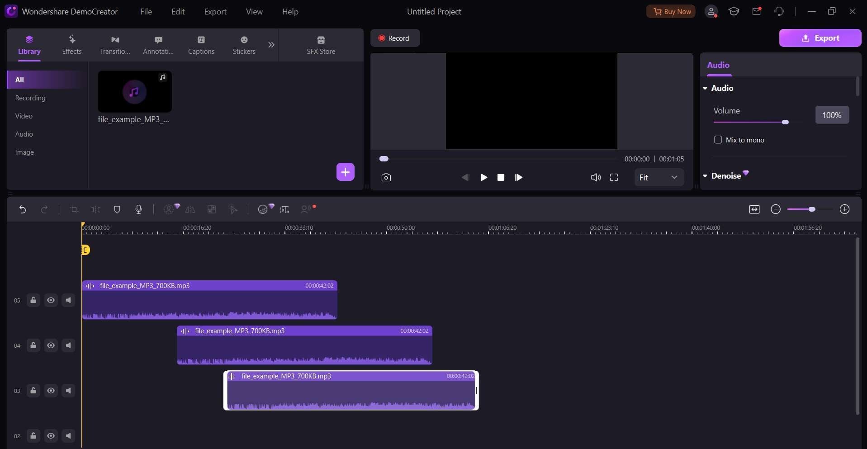This screenshot has height=449, width=867.
Task: Open the tutorial academy cap icon
Action: pos(734,11)
